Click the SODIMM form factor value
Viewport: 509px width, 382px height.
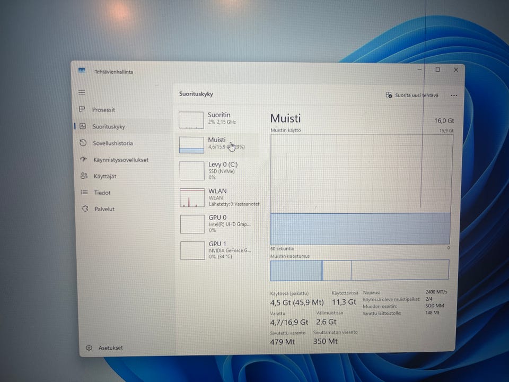click(x=435, y=306)
